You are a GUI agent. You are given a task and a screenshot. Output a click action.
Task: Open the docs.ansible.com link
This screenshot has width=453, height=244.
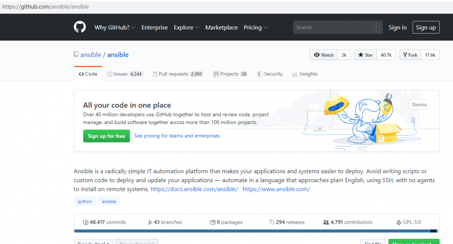click(x=195, y=189)
